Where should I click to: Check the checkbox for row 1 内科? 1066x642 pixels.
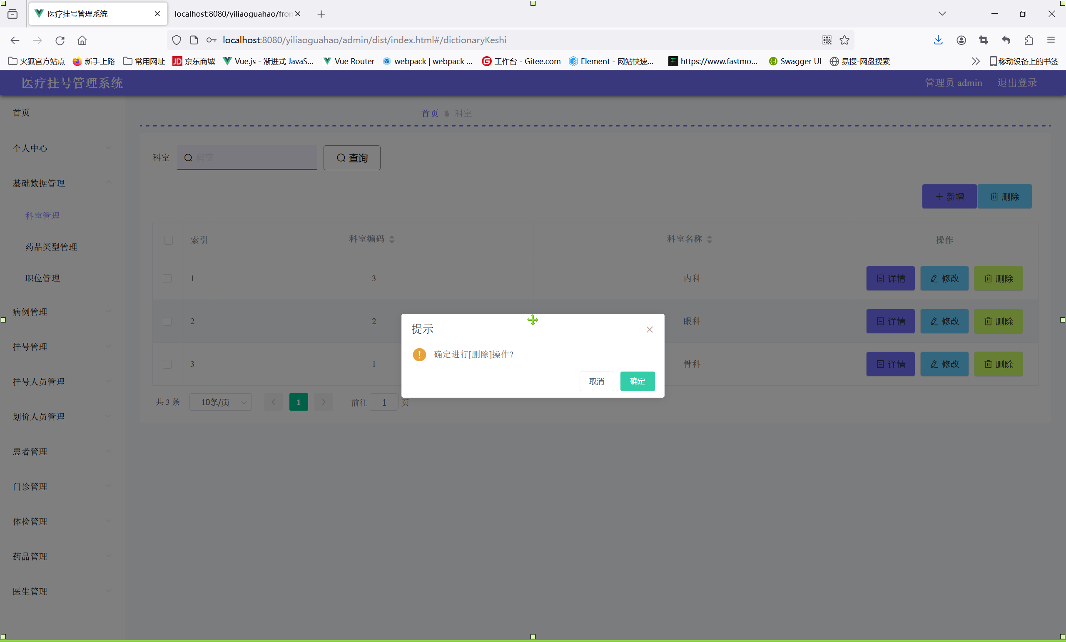[167, 278]
